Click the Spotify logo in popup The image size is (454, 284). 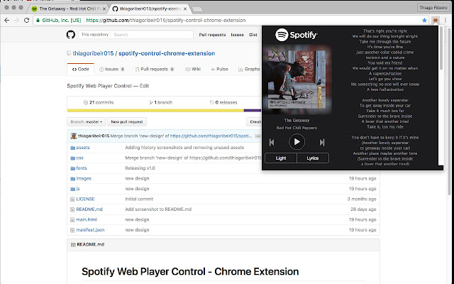tap(297, 35)
